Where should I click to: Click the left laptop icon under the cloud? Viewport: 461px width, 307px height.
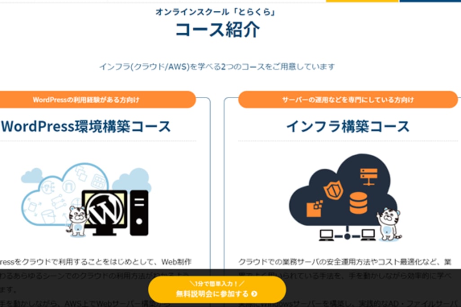pos(327,235)
